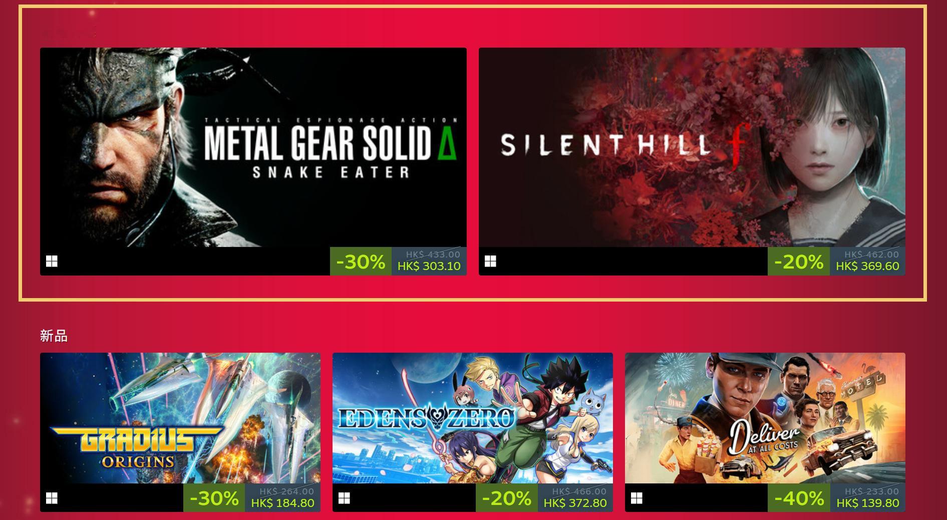Viewport: 947px width, 520px height.
Task: Open Deliver At All Costs capsule
Action: click(765, 418)
